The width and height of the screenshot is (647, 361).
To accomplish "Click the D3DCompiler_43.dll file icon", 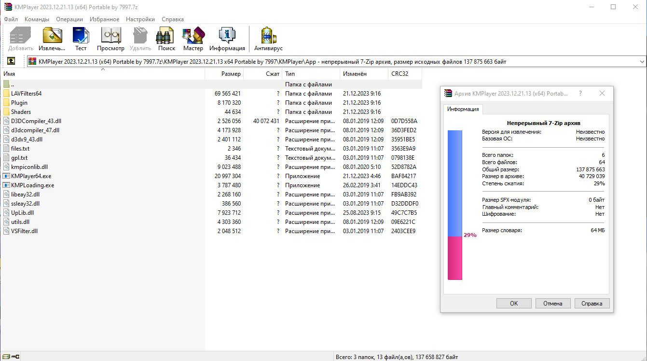I will tap(7, 121).
